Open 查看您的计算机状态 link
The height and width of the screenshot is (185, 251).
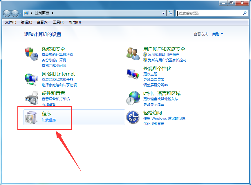click(57, 55)
